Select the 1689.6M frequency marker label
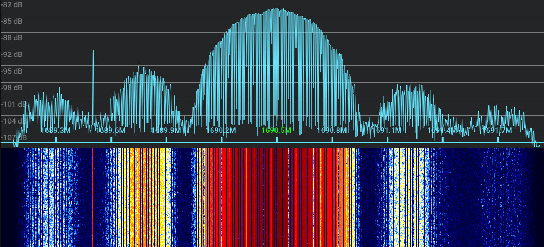This screenshot has width=544, height=247. pyautogui.click(x=111, y=131)
